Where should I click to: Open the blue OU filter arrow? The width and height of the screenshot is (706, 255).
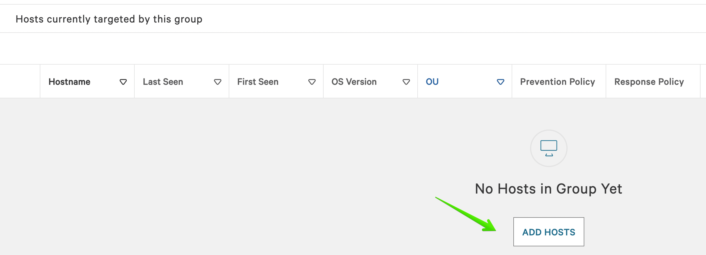tap(501, 82)
